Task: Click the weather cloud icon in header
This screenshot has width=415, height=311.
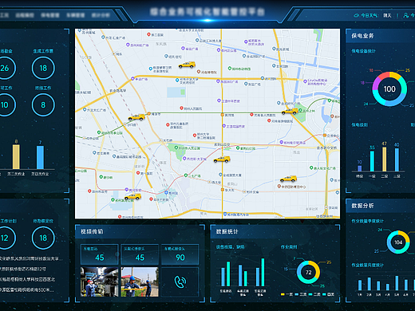Action: pyautogui.click(x=356, y=15)
